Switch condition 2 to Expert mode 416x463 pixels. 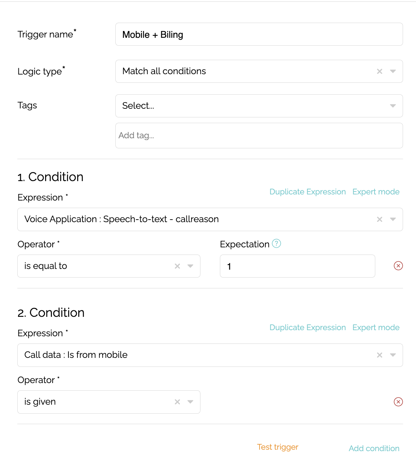tap(376, 327)
